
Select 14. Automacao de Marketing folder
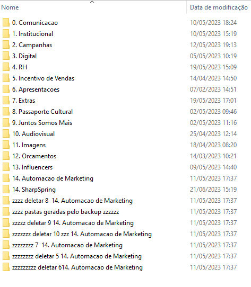53,178
